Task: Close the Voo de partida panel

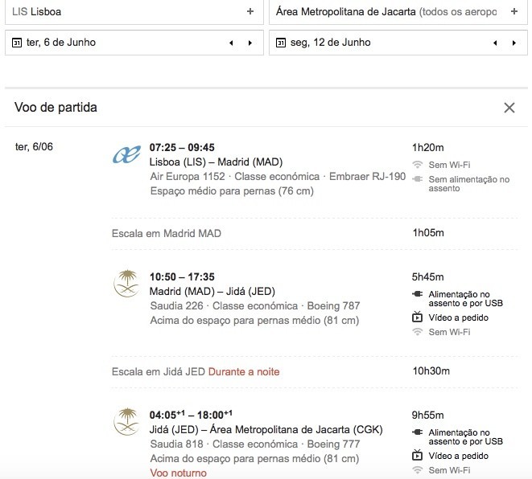Action: tap(509, 108)
